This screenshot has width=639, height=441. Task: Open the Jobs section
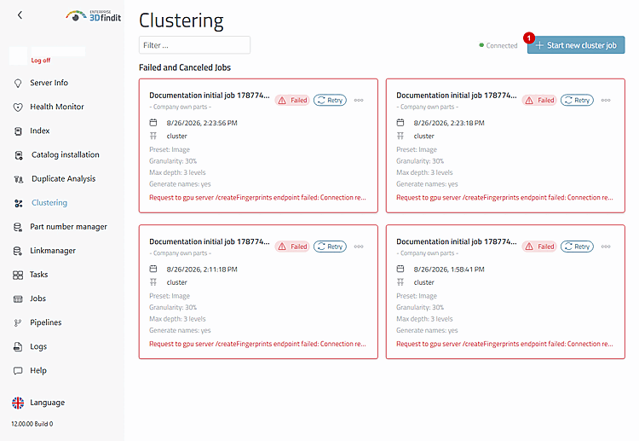point(37,299)
